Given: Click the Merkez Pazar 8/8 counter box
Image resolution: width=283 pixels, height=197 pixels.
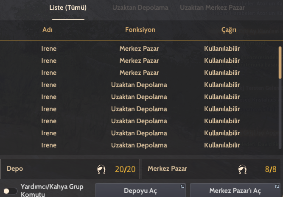Looking at the screenshot, I should pyautogui.click(x=211, y=169).
